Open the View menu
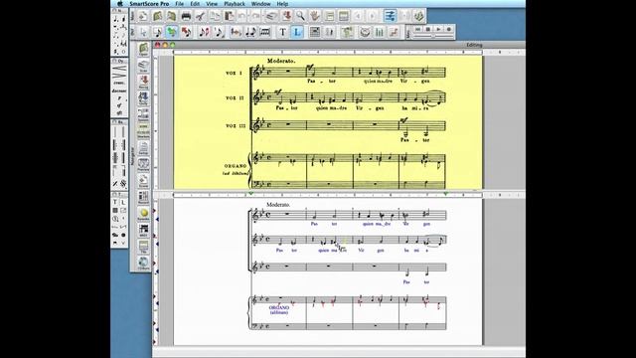The width and height of the screenshot is (636, 358). [x=212, y=4]
